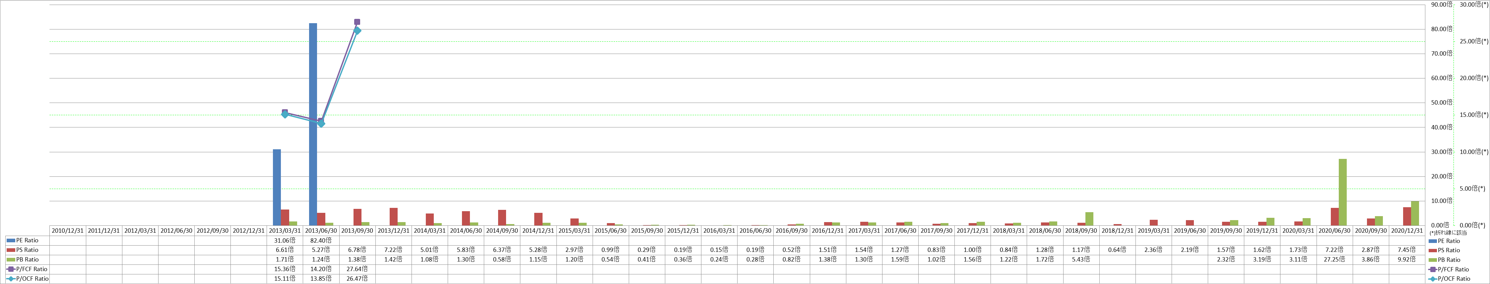Click the tall blue PE bar for 2013/06/30
The image size is (1490, 284).
tap(313, 124)
